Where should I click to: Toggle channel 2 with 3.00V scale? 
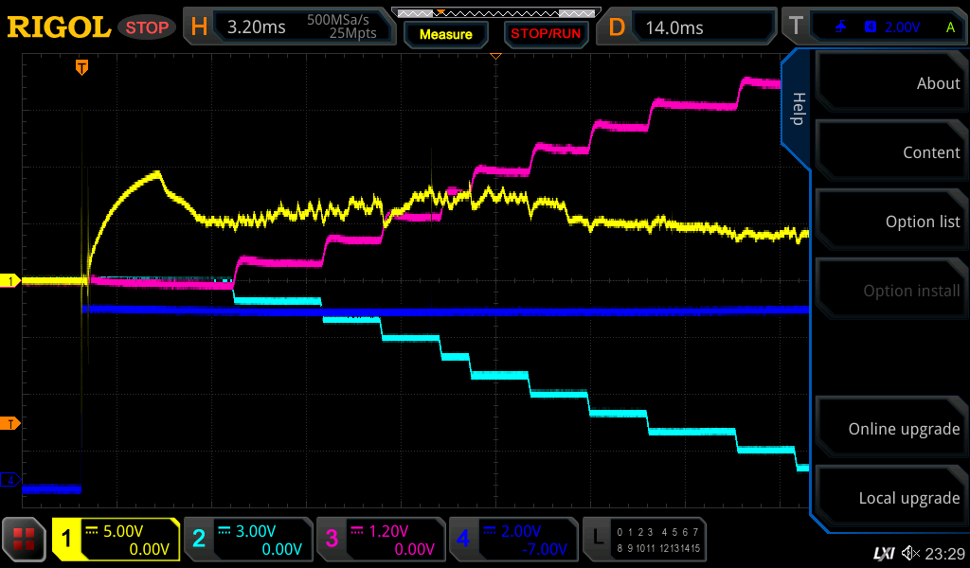(x=247, y=540)
